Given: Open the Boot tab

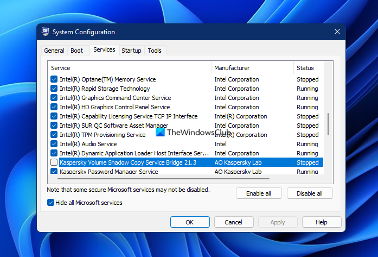Looking at the screenshot, I should 77,51.
